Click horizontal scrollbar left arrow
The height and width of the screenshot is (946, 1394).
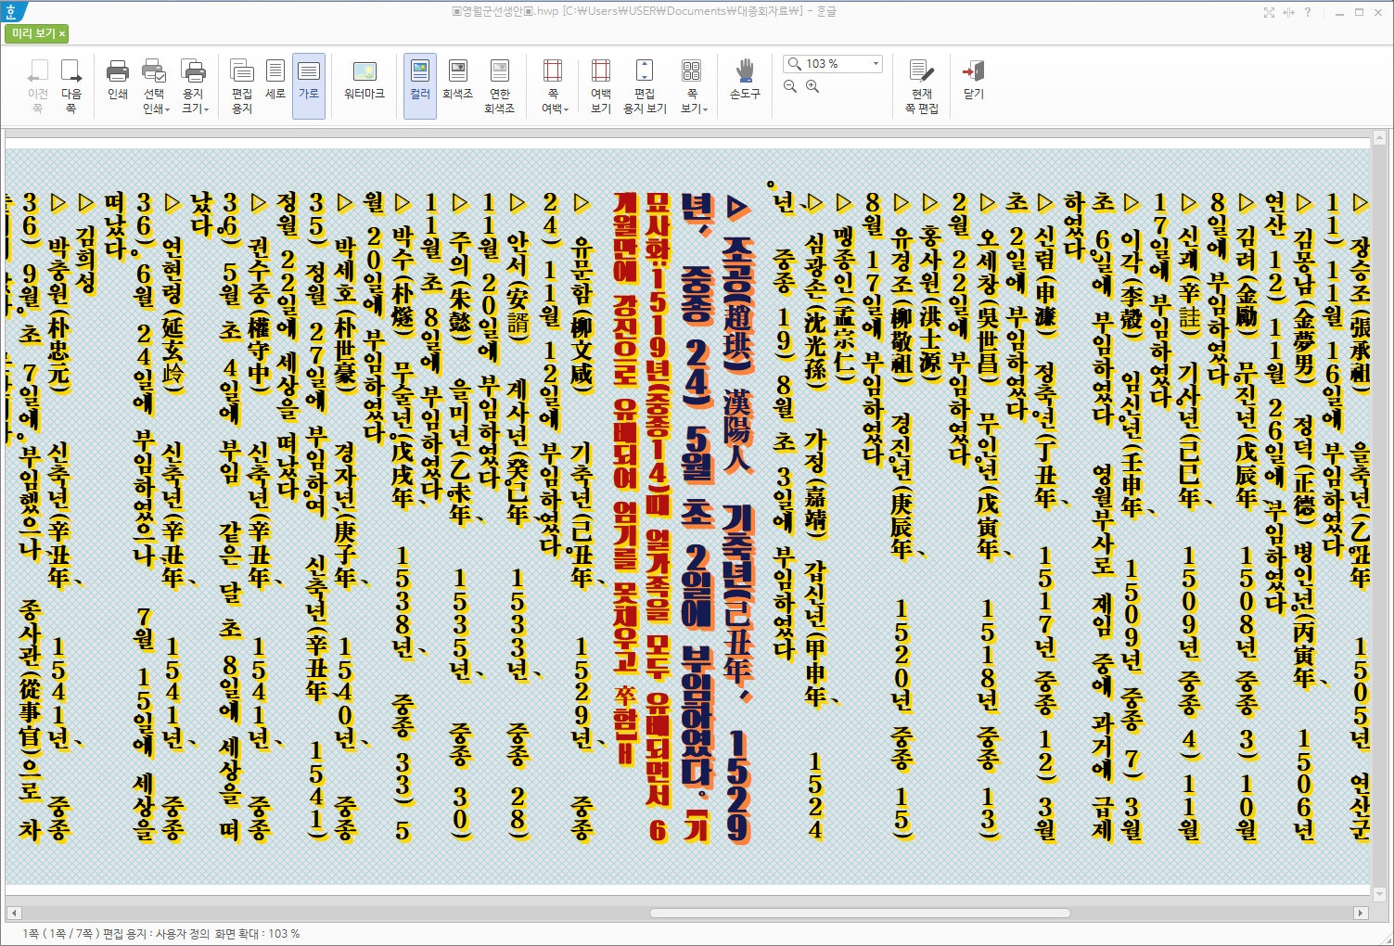(x=13, y=913)
